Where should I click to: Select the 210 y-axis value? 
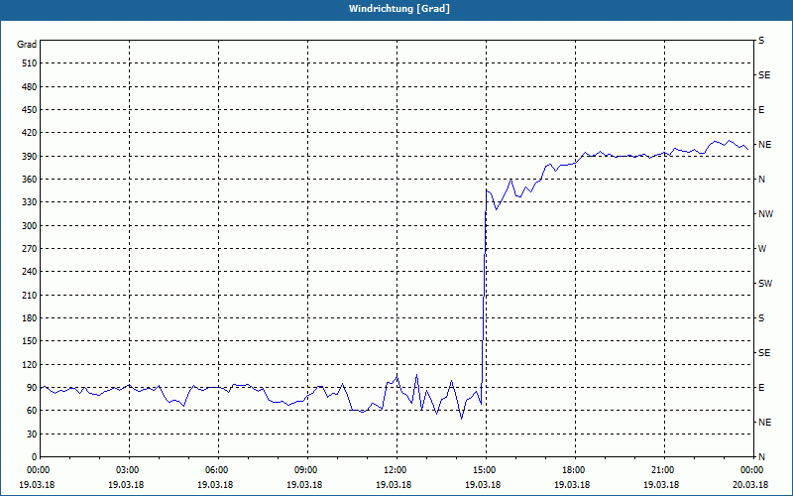30,295
